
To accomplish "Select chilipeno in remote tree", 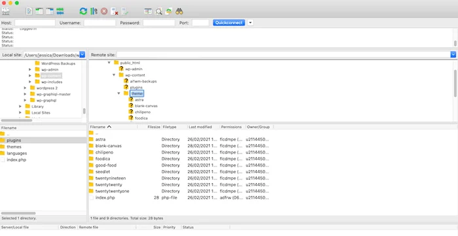I will tap(143, 112).
